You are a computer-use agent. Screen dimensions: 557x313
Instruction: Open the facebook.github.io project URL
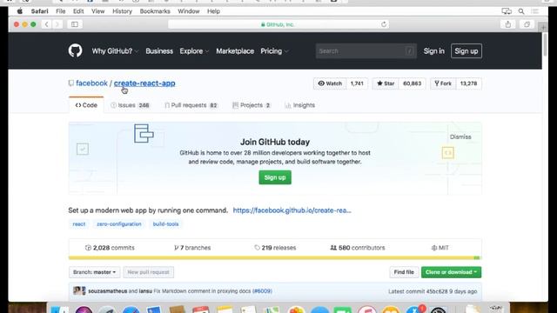(292, 210)
